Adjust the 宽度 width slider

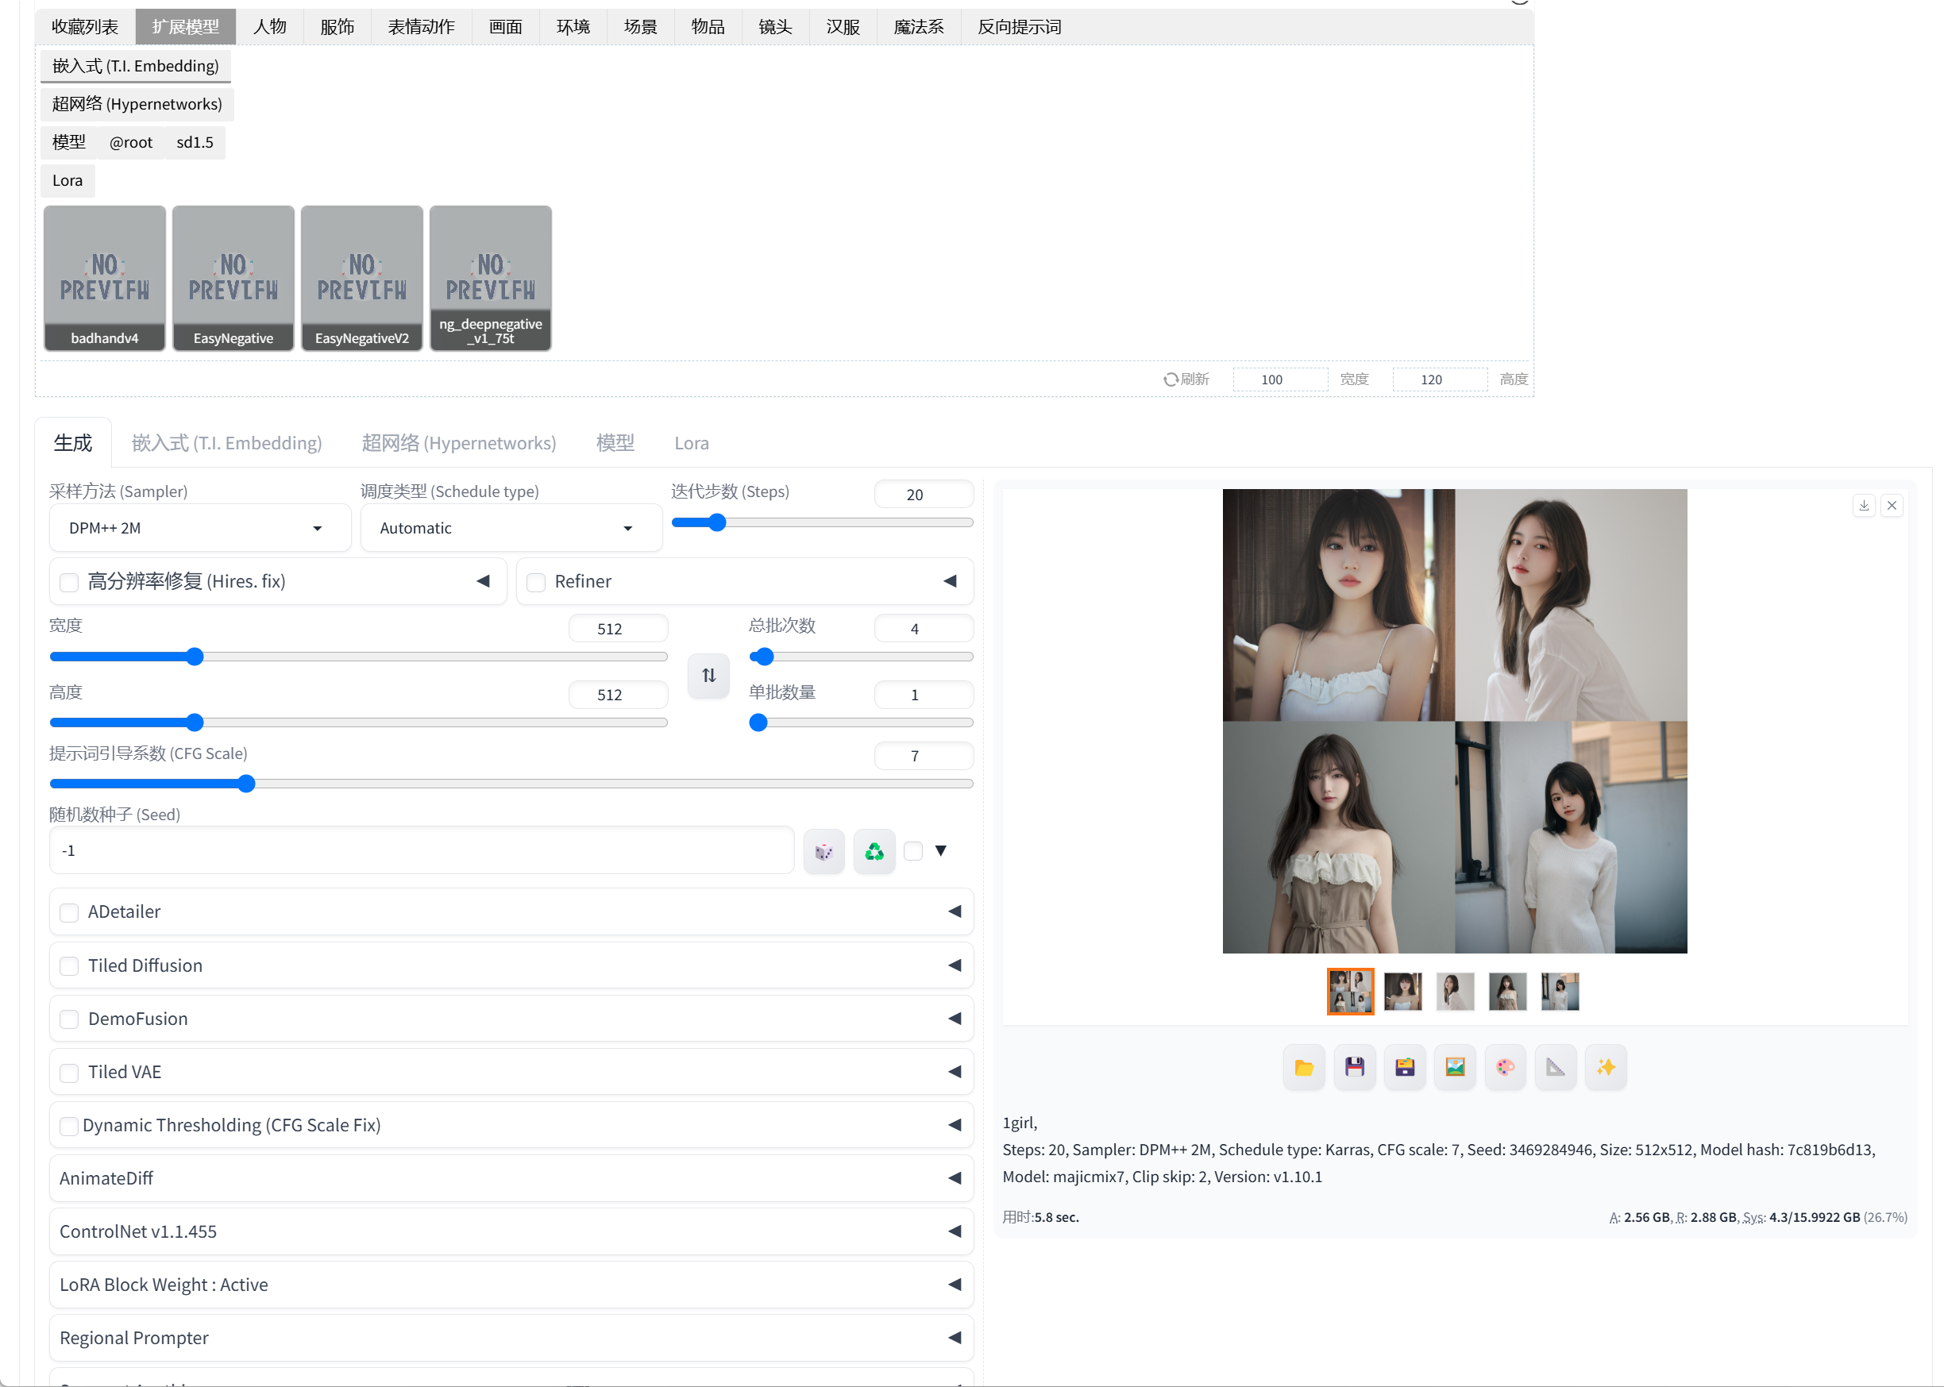click(359, 656)
